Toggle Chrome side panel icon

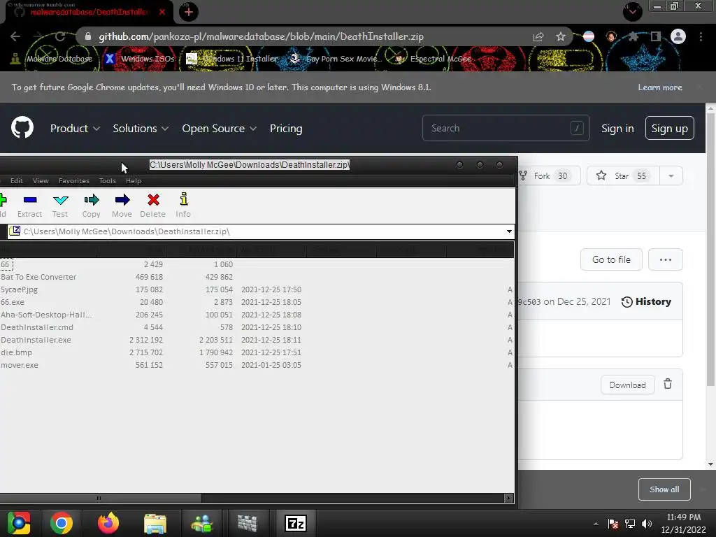point(656,36)
